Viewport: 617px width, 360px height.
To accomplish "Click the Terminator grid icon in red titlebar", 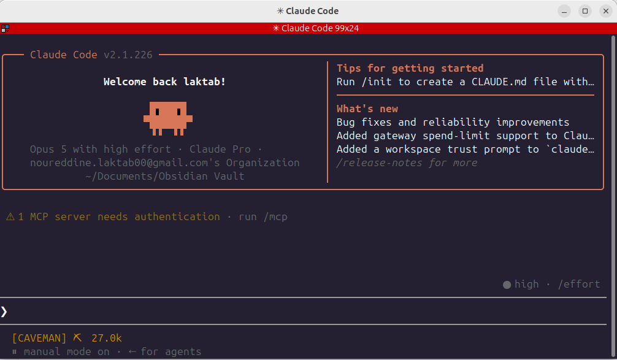I will click(5, 28).
